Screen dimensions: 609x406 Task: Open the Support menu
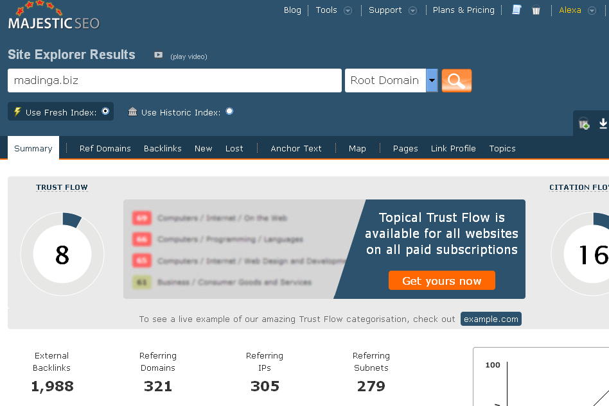385,10
